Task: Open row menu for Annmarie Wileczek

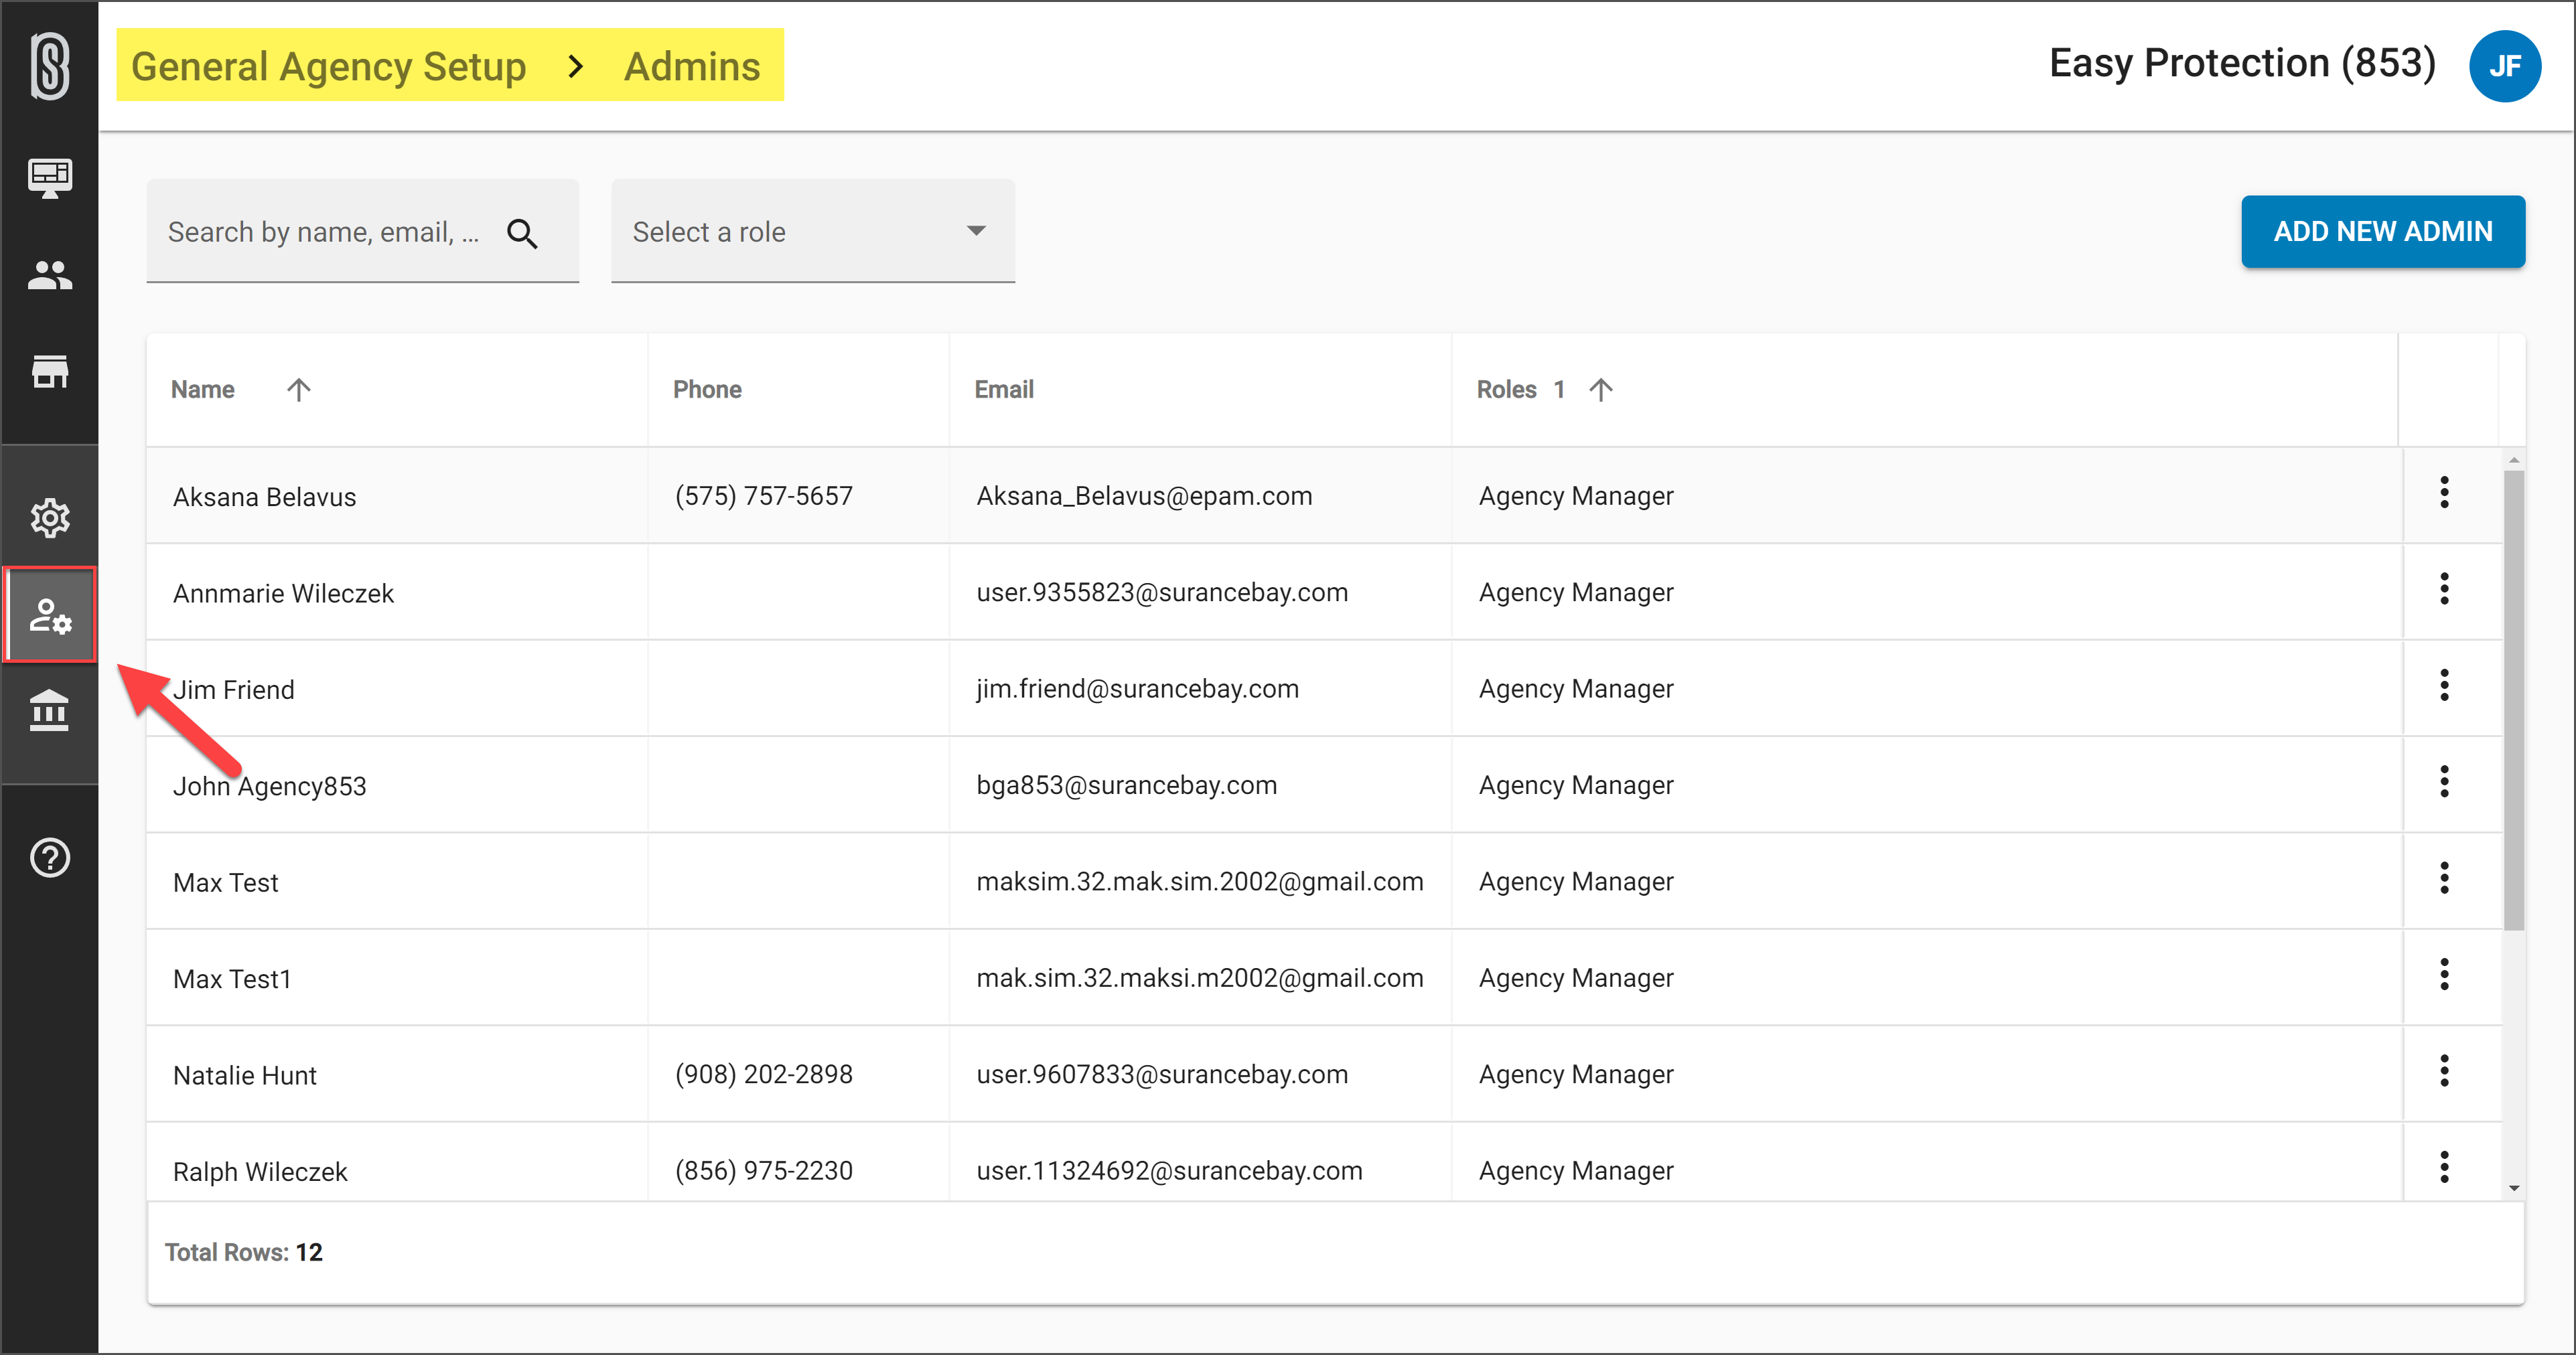Action: 2444,590
